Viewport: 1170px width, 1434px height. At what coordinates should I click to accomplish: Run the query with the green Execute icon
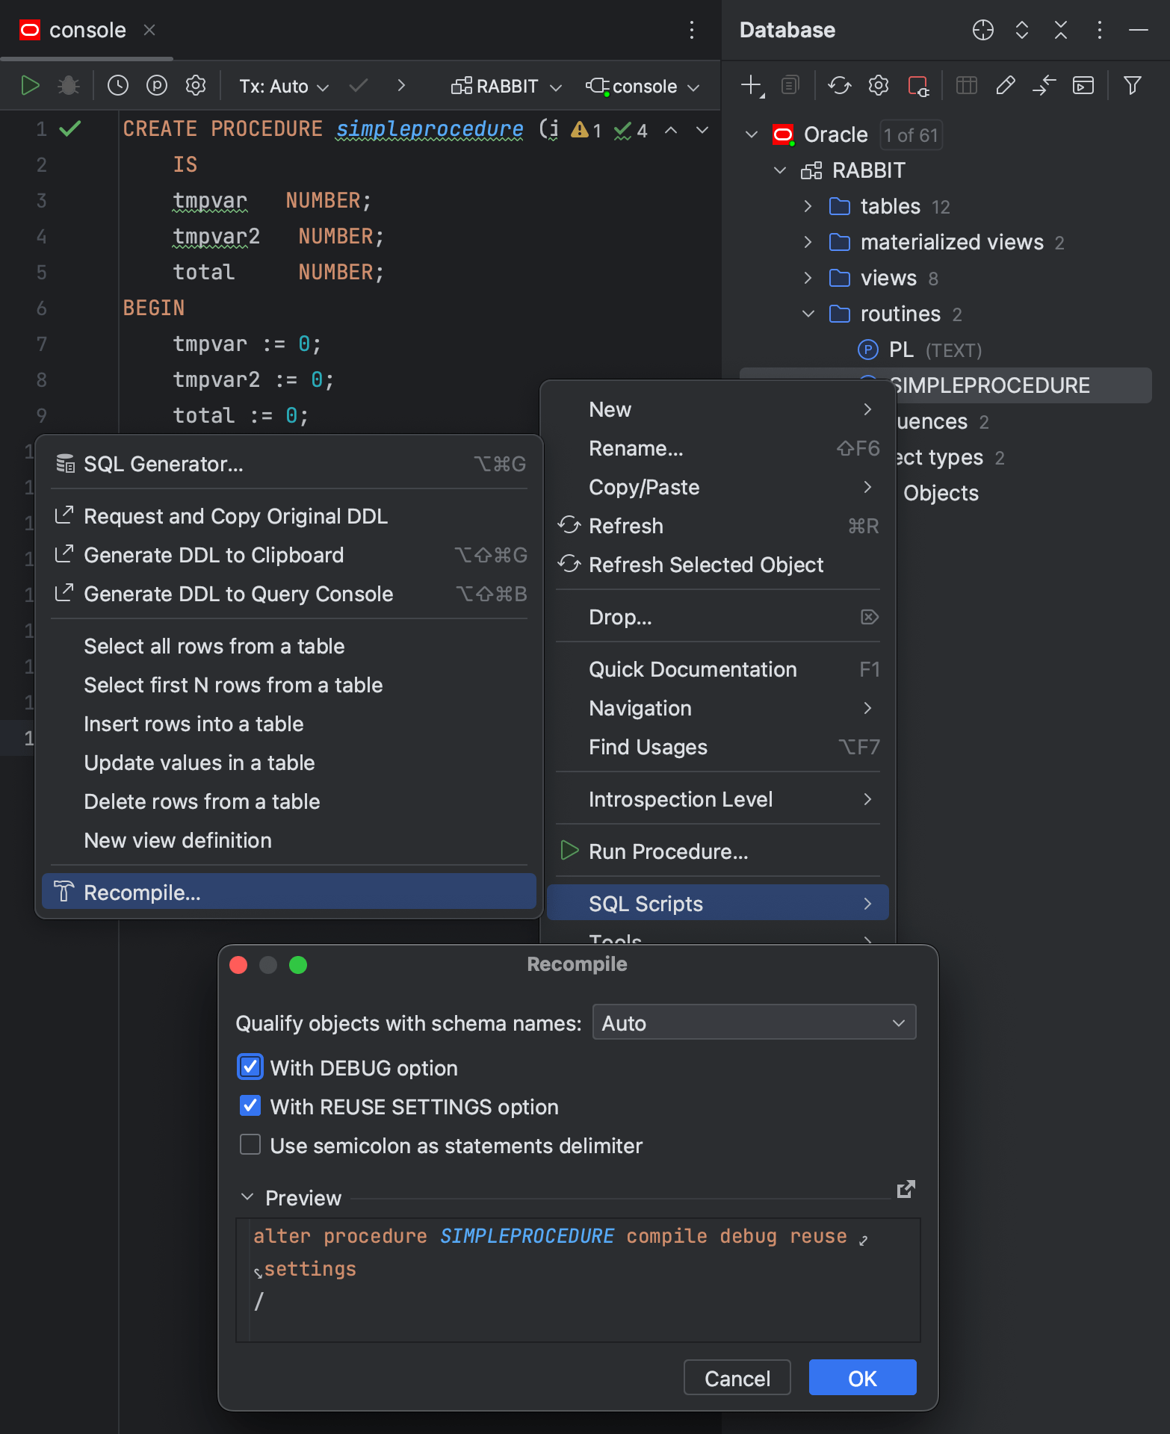click(30, 86)
